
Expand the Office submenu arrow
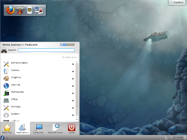coord(73,100)
